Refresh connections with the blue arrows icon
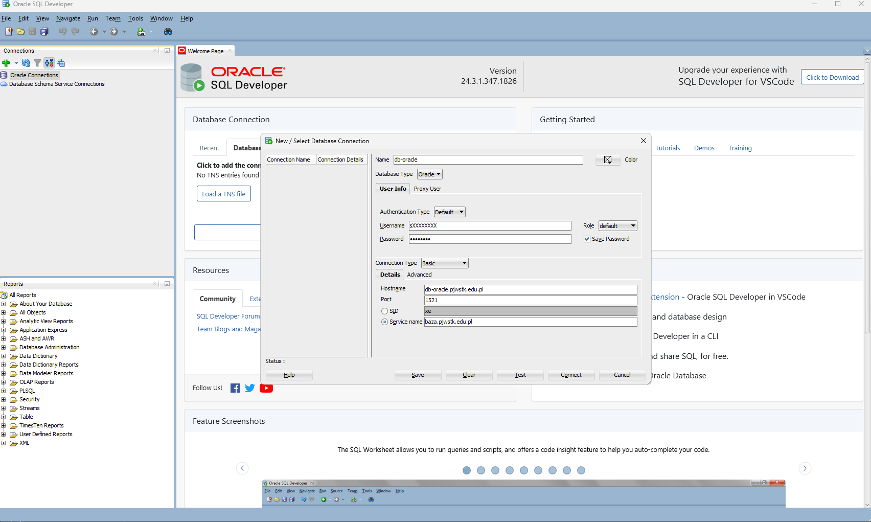The image size is (871, 522). tap(26, 63)
